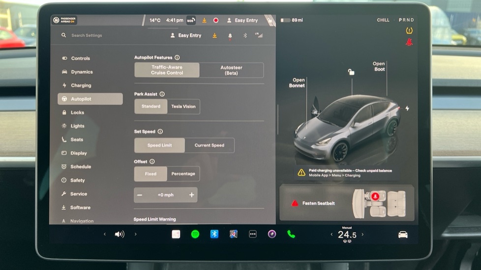Open Bluetooth from the bottom dock
481x270 pixels.
click(214, 234)
